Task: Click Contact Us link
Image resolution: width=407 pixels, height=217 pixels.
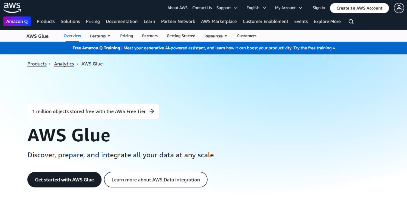Action: pyautogui.click(x=202, y=8)
